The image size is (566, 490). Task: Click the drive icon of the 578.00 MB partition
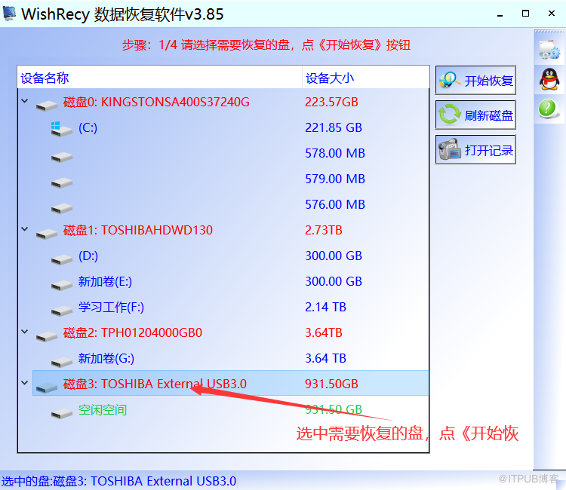[x=62, y=158]
